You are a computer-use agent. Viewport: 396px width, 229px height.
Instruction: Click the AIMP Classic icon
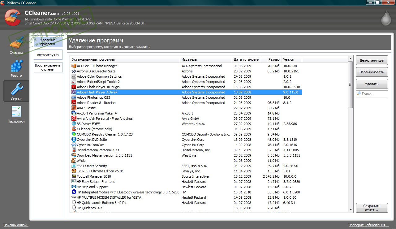[x=74, y=108]
